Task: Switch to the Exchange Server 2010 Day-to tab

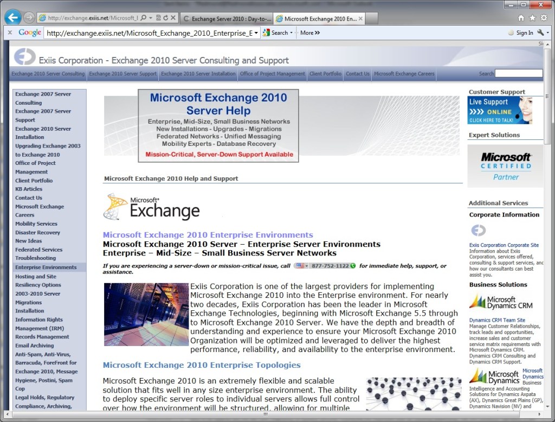Action: [228, 18]
